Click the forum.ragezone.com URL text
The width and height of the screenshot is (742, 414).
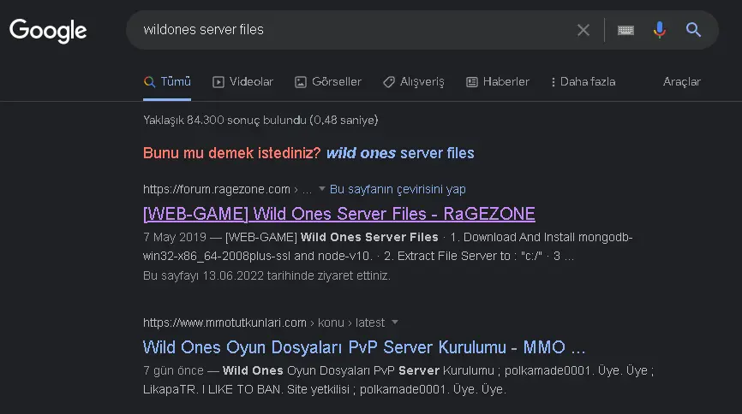pyautogui.click(x=216, y=190)
